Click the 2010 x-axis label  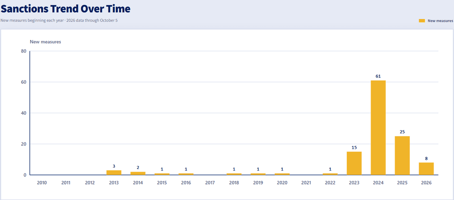click(42, 183)
